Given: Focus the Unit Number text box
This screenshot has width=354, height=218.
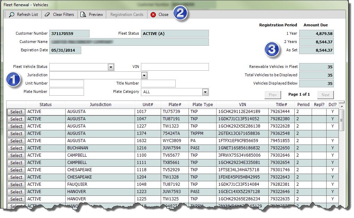Looking at the screenshot, I should pyautogui.click(x=67, y=84).
